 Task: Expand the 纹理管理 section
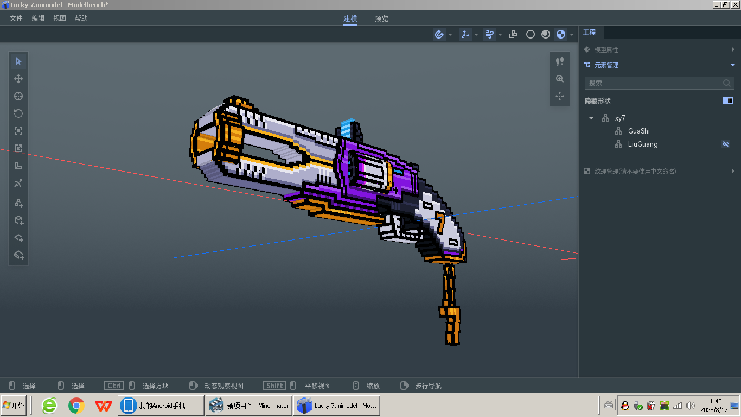tap(660, 171)
